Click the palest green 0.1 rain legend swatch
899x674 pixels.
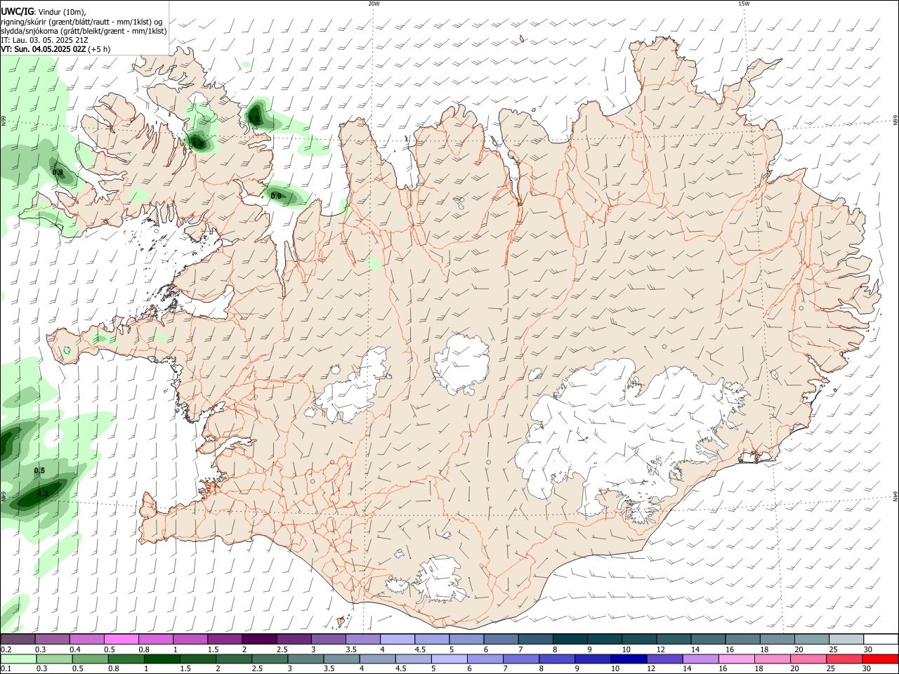[19, 659]
